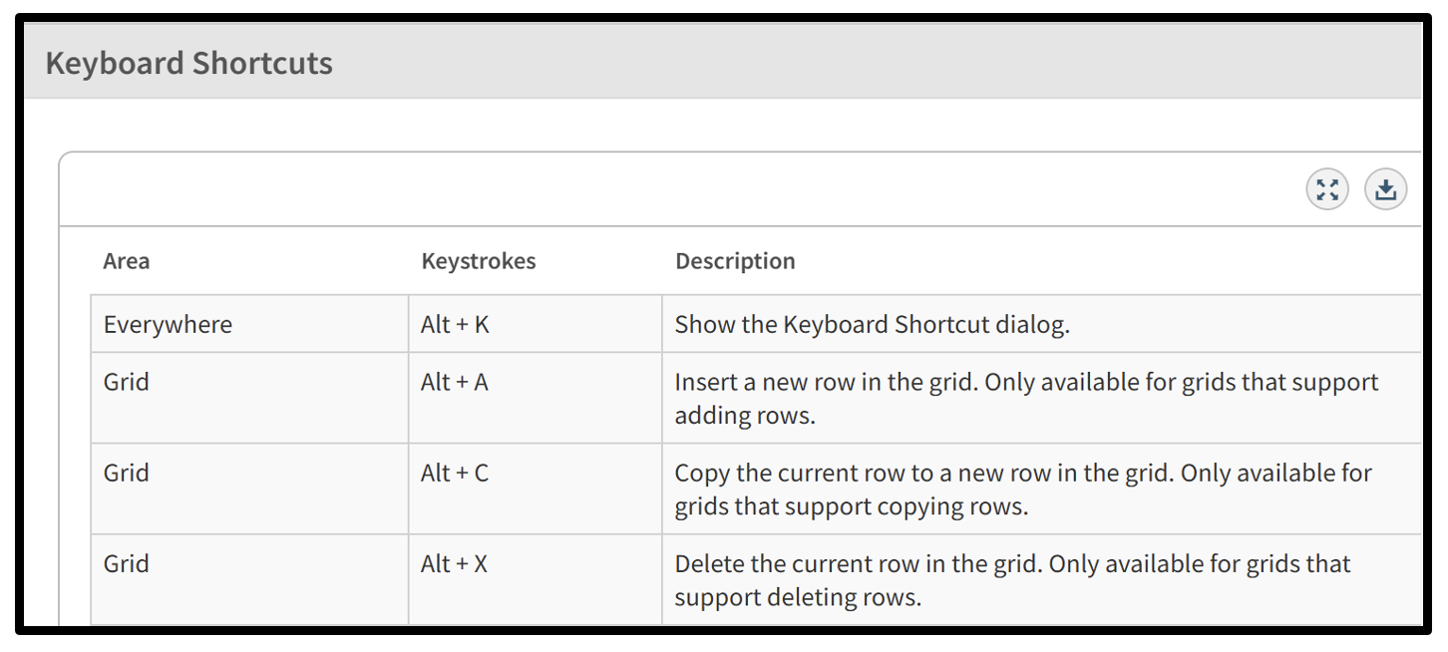The image size is (1448, 652).
Task: Sort by the Area column header
Action: 127,261
